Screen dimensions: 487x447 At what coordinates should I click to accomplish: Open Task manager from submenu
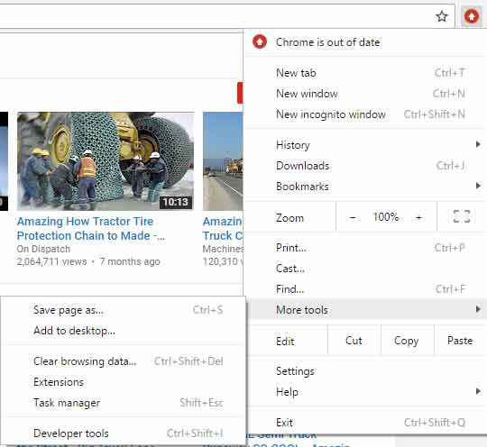point(124,403)
